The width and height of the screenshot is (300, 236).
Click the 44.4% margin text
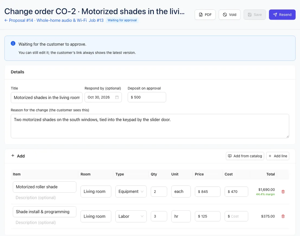(x=265, y=194)
